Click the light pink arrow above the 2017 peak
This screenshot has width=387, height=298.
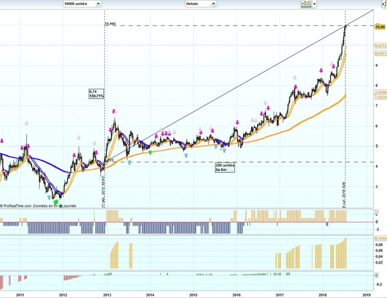point(295,78)
